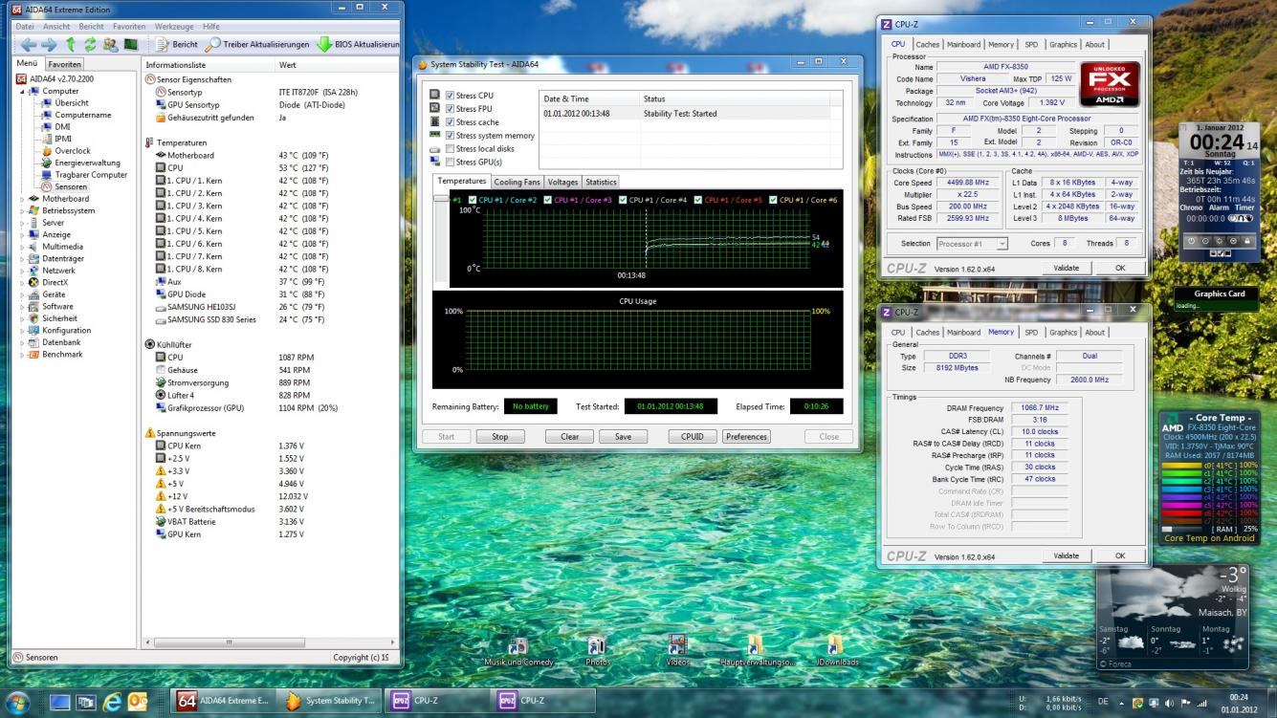Open Treiber Aktualisierungen in the toolbar
1277x718 pixels.
(258, 44)
